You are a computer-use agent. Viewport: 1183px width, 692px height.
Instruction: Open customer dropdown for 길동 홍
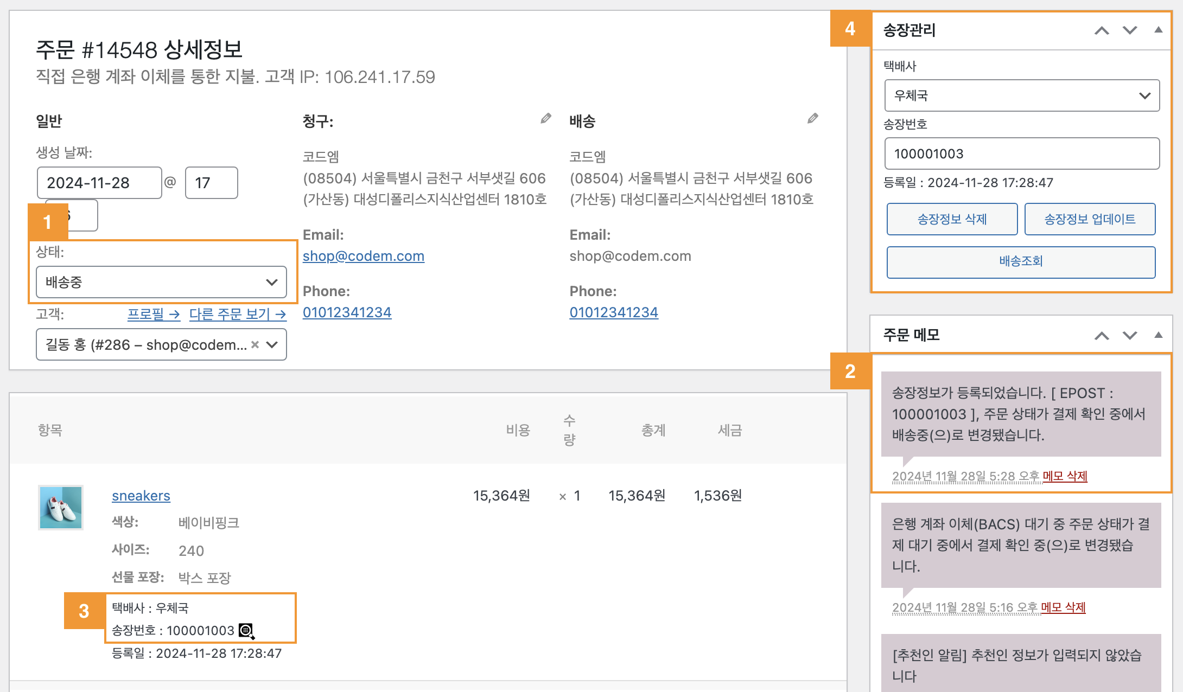pos(147,345)
